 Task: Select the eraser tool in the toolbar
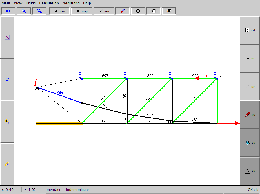pos(123,11)
